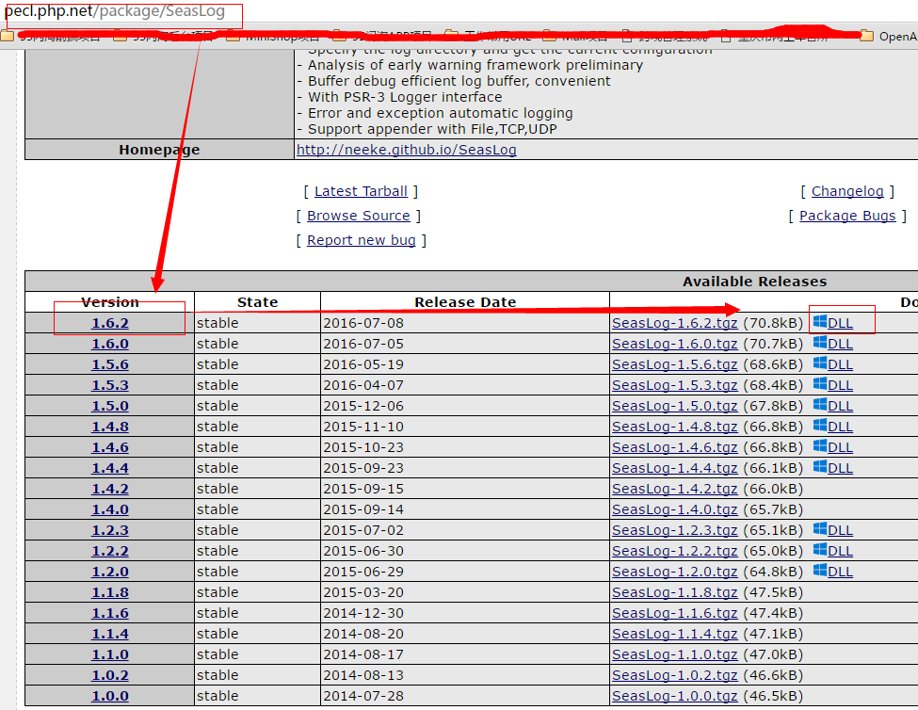The image size is (918, 710).
Task: Open the Latest Tarball link
Action: tap(361, 191)
